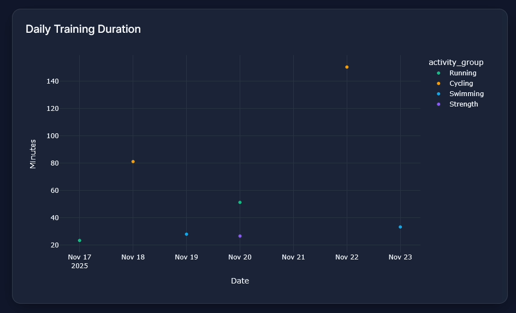Viewport: 516px width, 313px height.
Task: Click the Nov 20 Running data point
Action: [240, 203]
